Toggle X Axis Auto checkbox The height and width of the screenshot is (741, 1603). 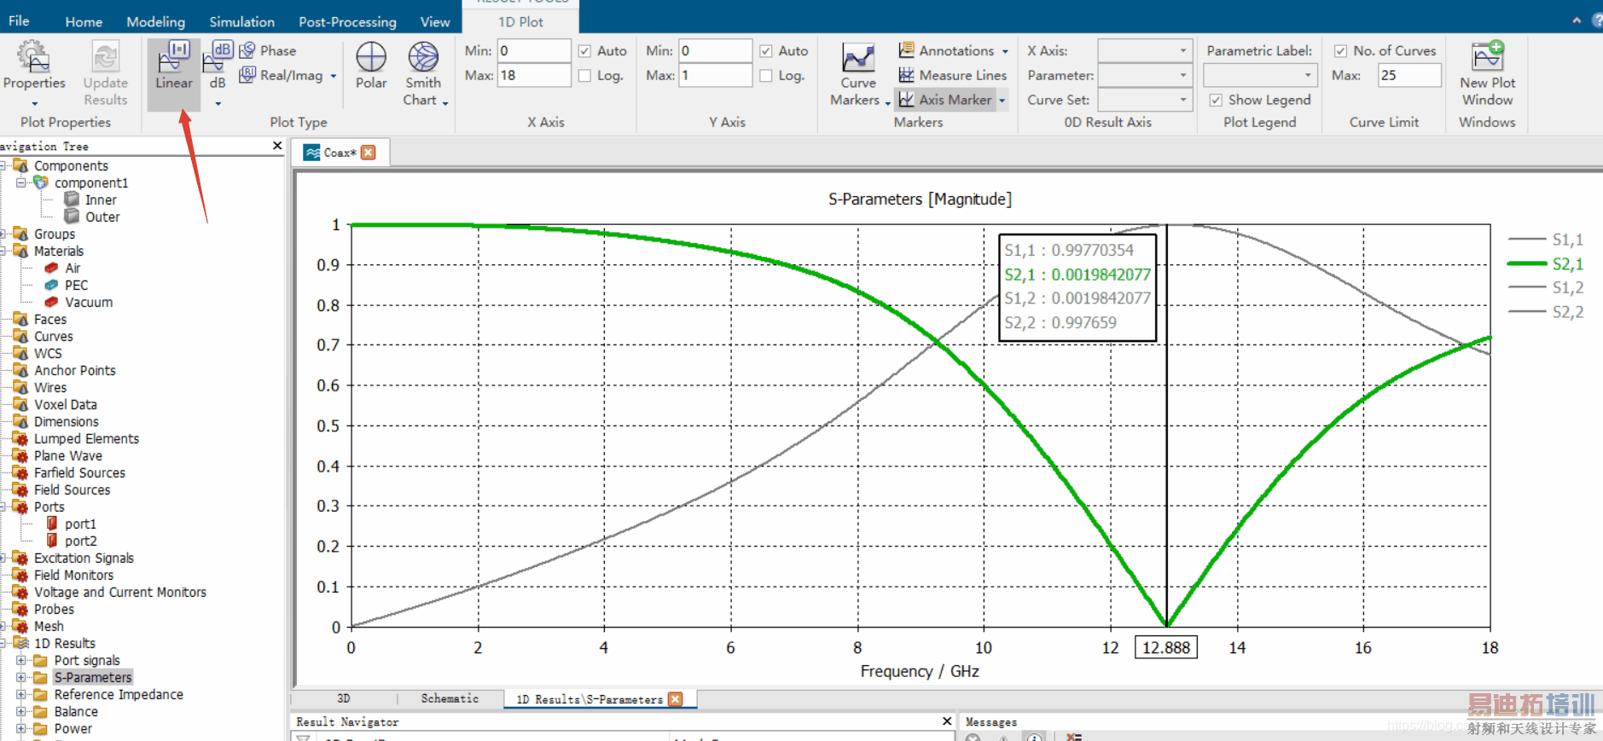point(584,51)
